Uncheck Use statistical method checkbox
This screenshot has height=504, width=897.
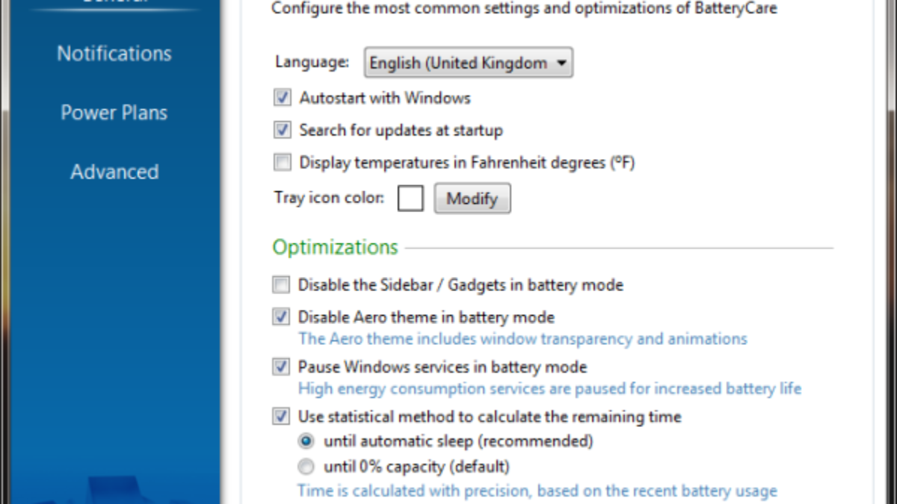281,416
